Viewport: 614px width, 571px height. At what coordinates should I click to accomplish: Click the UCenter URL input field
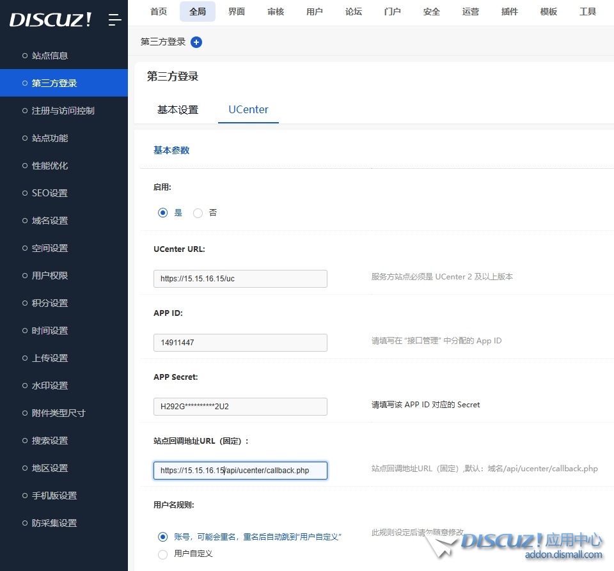click(240, 279)
